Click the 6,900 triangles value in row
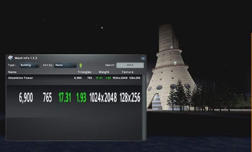 [78, 78]
